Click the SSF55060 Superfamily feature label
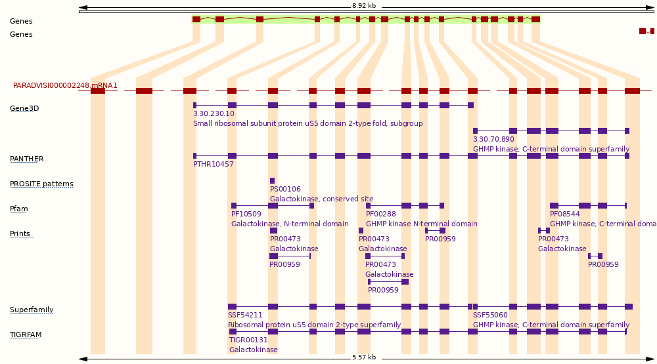This screenshot has width=657, height=364. click(x=490, y=315)
